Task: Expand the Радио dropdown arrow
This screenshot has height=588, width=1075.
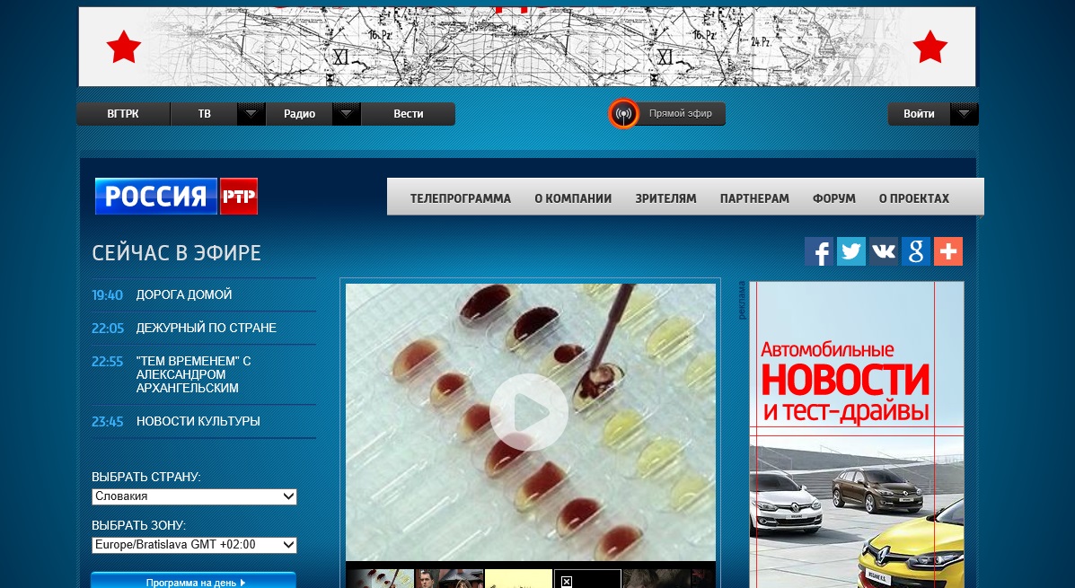Action: pyautogui.click(x=347, y=114)
